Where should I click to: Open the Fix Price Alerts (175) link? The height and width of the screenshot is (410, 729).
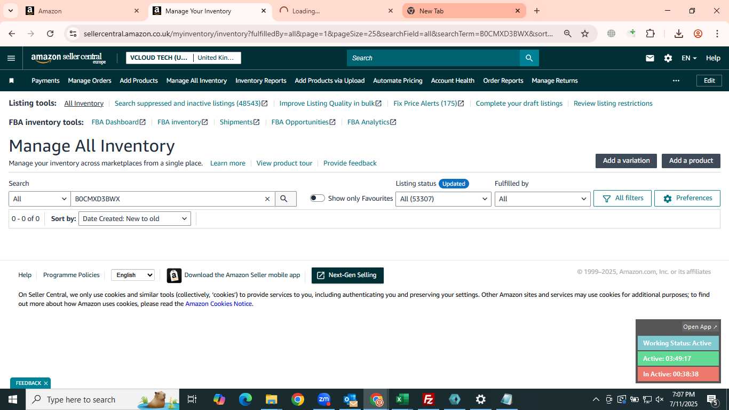pyautogui.click(x=429, y=104)
